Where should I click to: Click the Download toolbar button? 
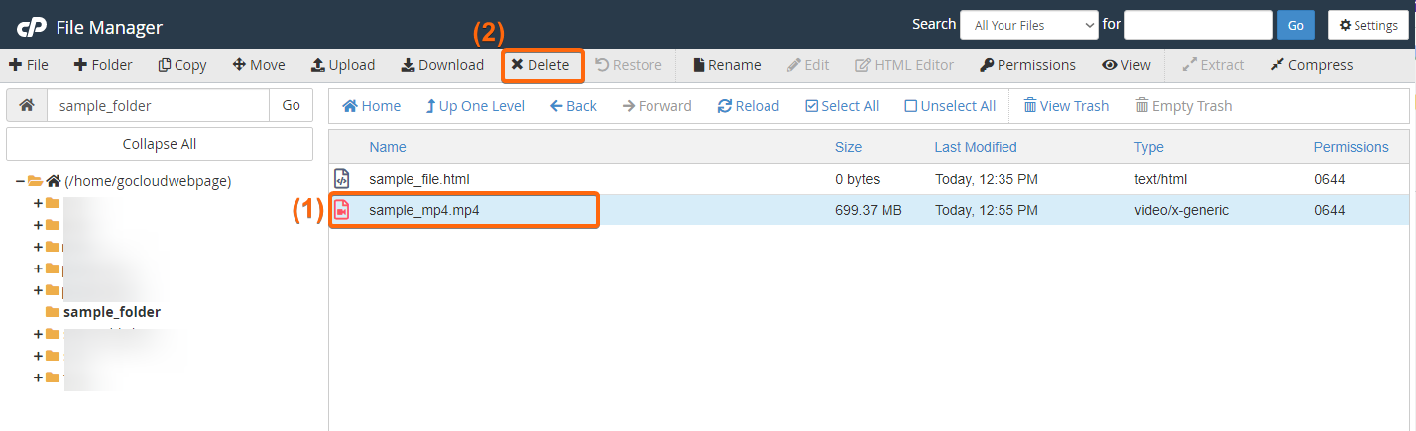pos(442,65)
